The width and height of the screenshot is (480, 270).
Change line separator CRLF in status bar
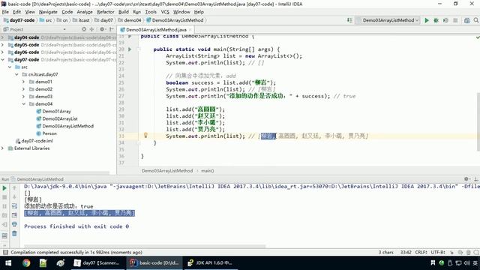pyautogui.click(x=421, y=253)
